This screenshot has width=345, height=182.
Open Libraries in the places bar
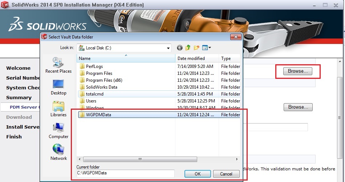58,108
